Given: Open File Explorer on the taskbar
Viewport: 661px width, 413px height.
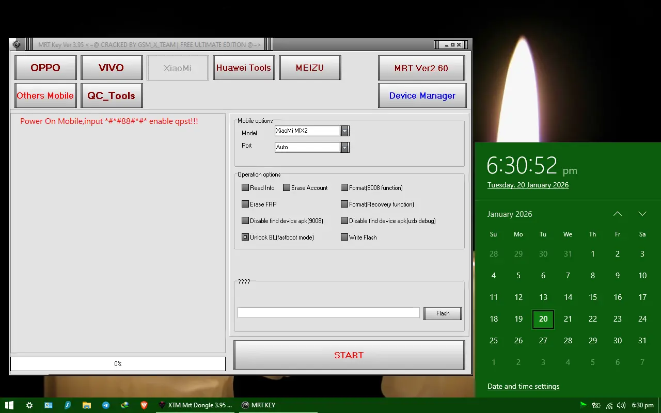Looking at the screenshot, I should click(x=87, y=405).
